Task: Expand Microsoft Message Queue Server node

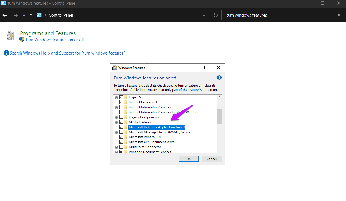Action: (x=117, y=132)
